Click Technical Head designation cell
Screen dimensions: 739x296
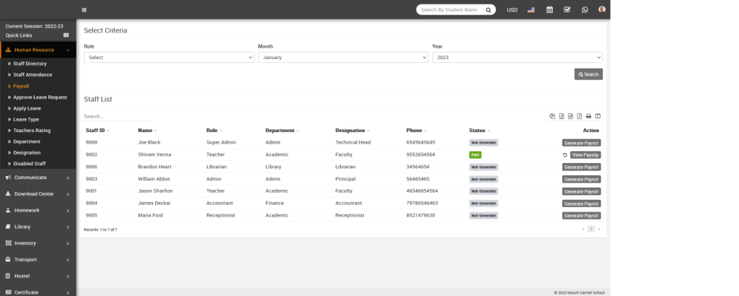[x=353, y=142]
